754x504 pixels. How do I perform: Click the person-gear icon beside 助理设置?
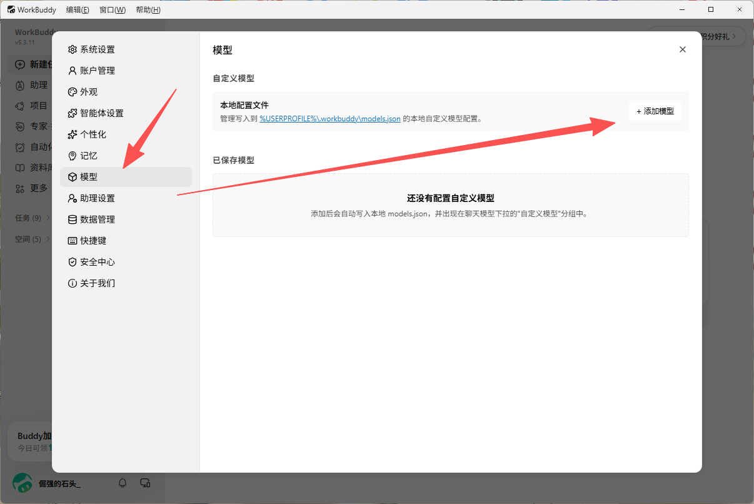73,198
